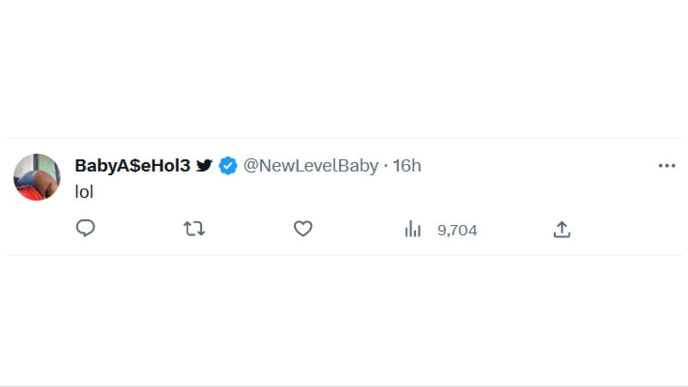Click the 9,704 view count number
Viewport: 688px width, 387px height.
tap(457, 230)
